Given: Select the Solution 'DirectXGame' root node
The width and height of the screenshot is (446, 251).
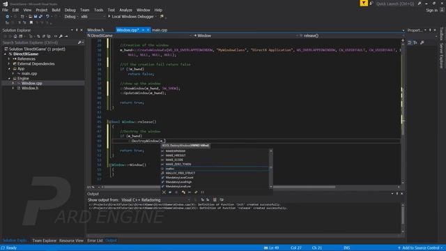Looking at the screenshot, I should 37,50.
